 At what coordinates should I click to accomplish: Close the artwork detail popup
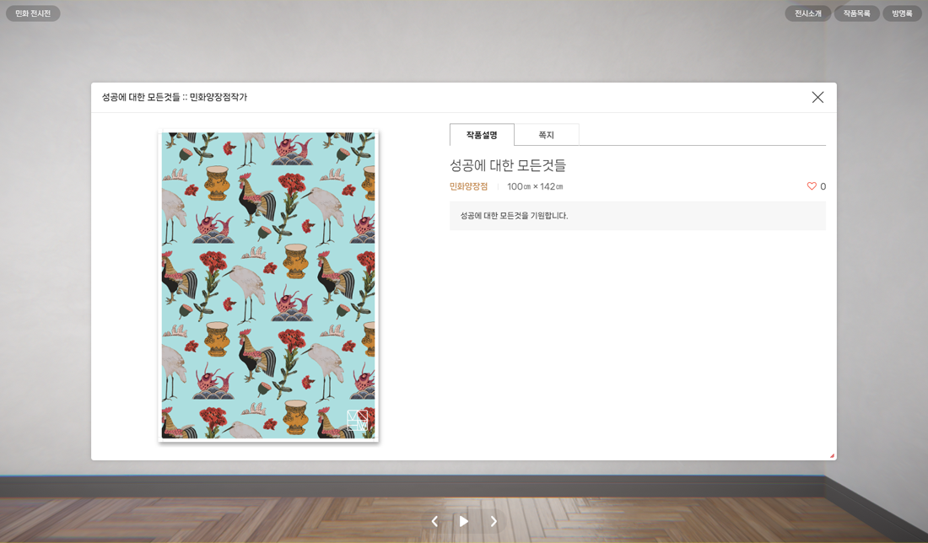(817, 97)
